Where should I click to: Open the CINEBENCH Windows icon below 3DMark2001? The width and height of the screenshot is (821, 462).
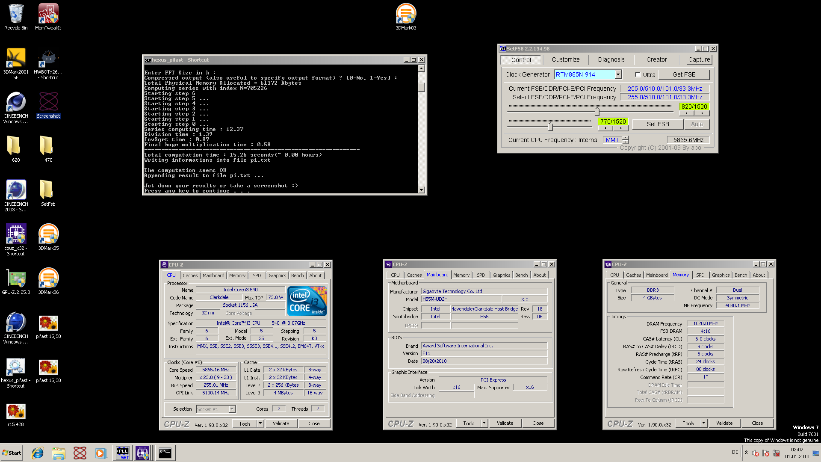[16, 108]
